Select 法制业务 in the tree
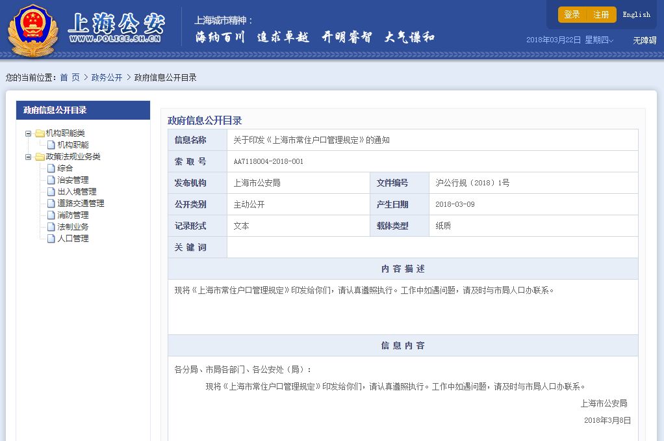Screen dimensions: 664x441 coord(73,227)
